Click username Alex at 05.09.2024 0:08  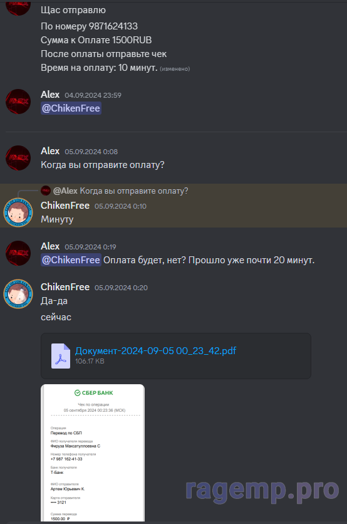pyautogui.click(x=50, y=151)
